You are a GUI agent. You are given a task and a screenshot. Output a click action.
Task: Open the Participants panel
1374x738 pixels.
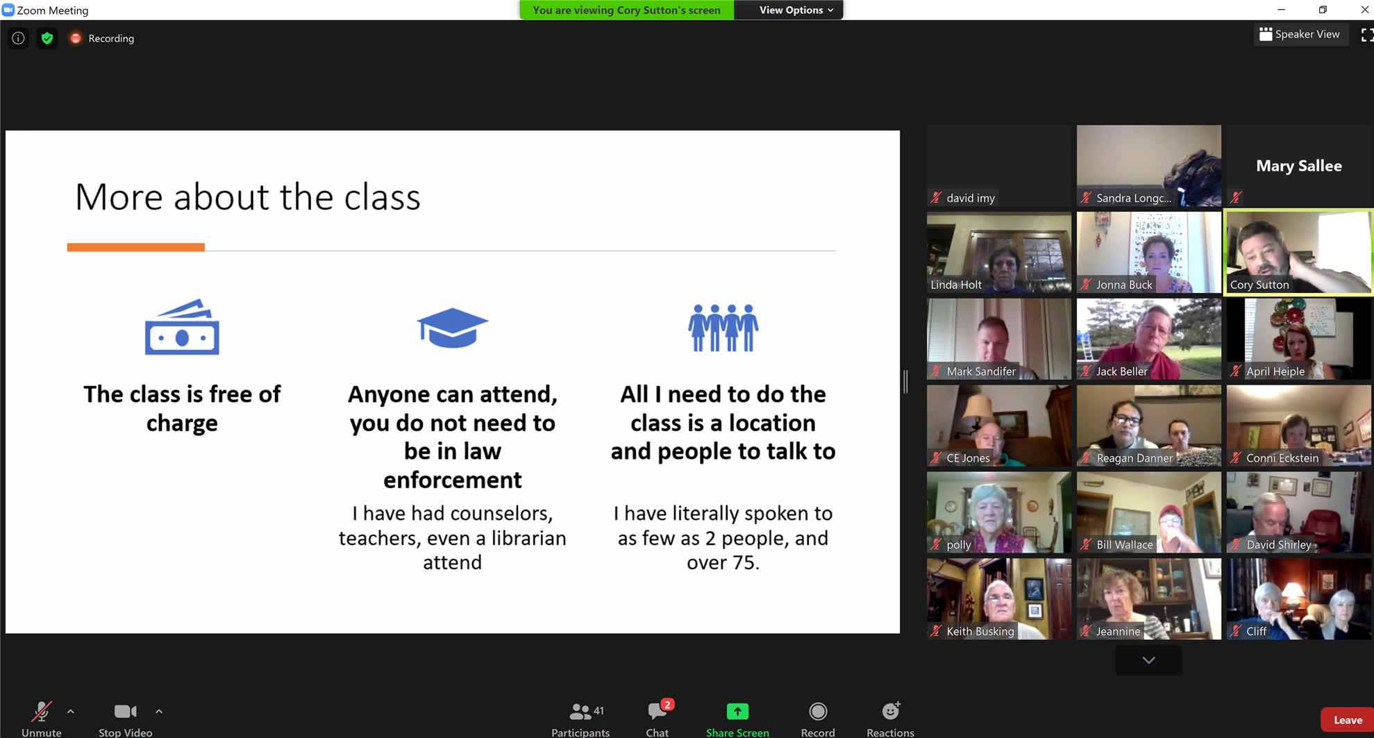point(580,718)
